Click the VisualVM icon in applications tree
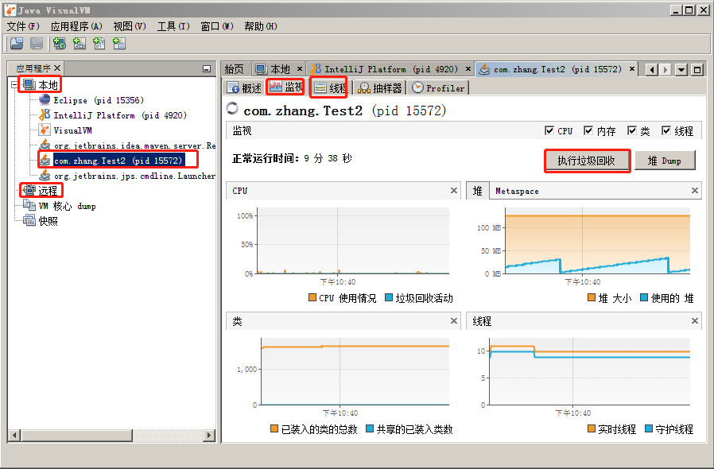 point(45,130)
